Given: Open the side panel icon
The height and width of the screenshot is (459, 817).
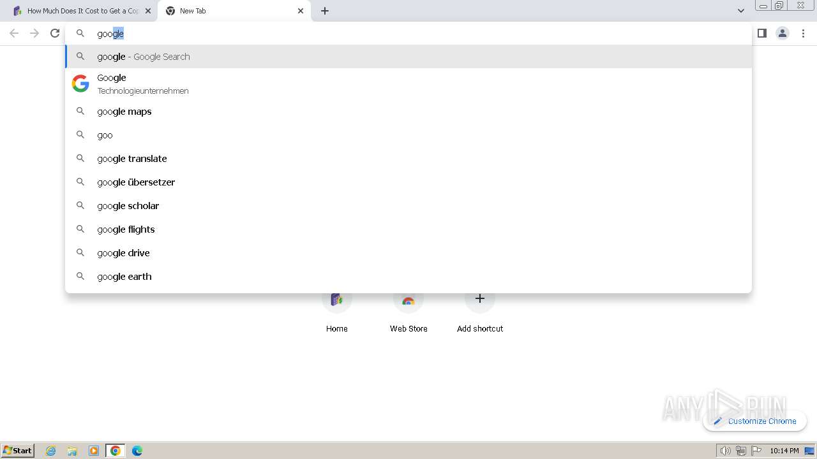Looking at the screenshot, I should [x=761, y=33].
